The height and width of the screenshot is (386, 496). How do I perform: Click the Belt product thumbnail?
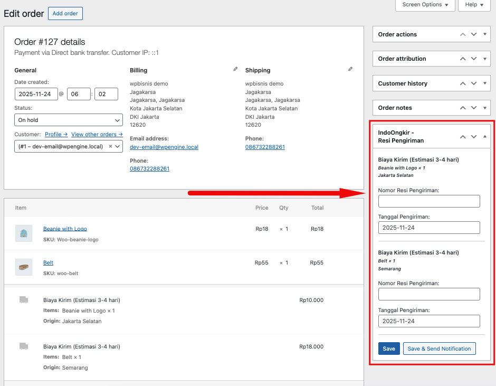24,267
